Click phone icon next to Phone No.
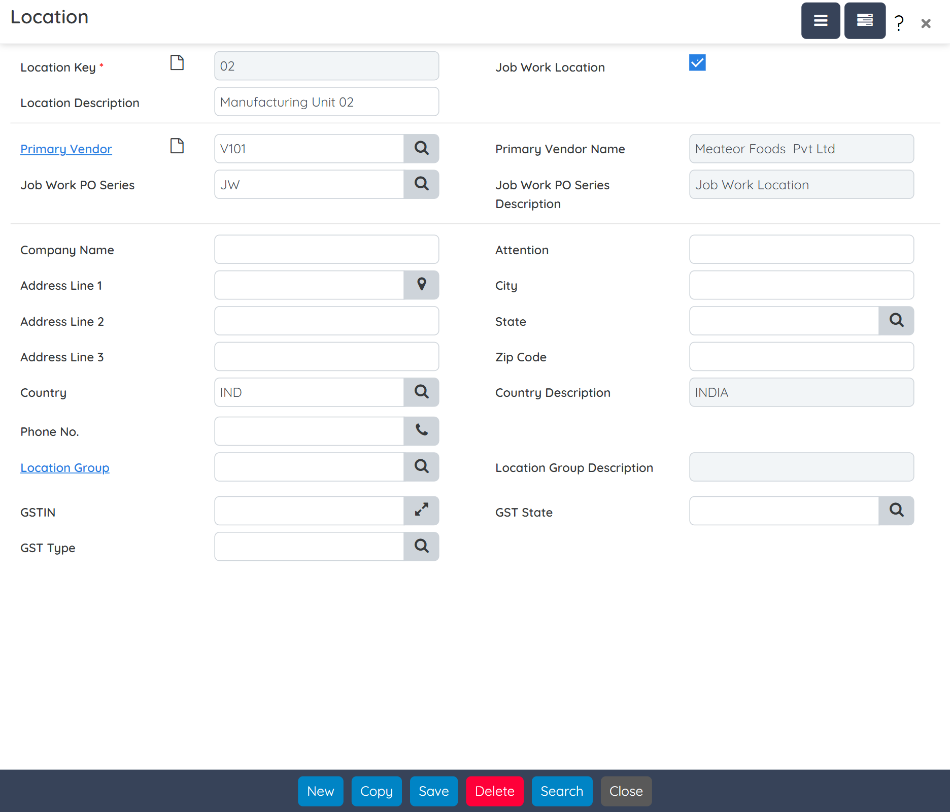The height and width of the screenshot is (812, 950). tap(421, 431)
